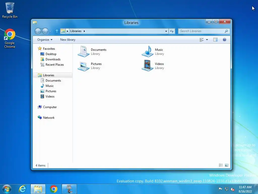Click the Windows Explorer taskbar button
258x194 pixels.
click(38, 189)
